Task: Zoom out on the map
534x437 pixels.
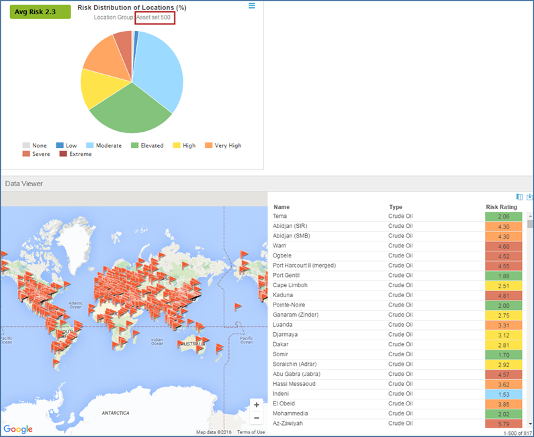Action: [x=257, y=418]
